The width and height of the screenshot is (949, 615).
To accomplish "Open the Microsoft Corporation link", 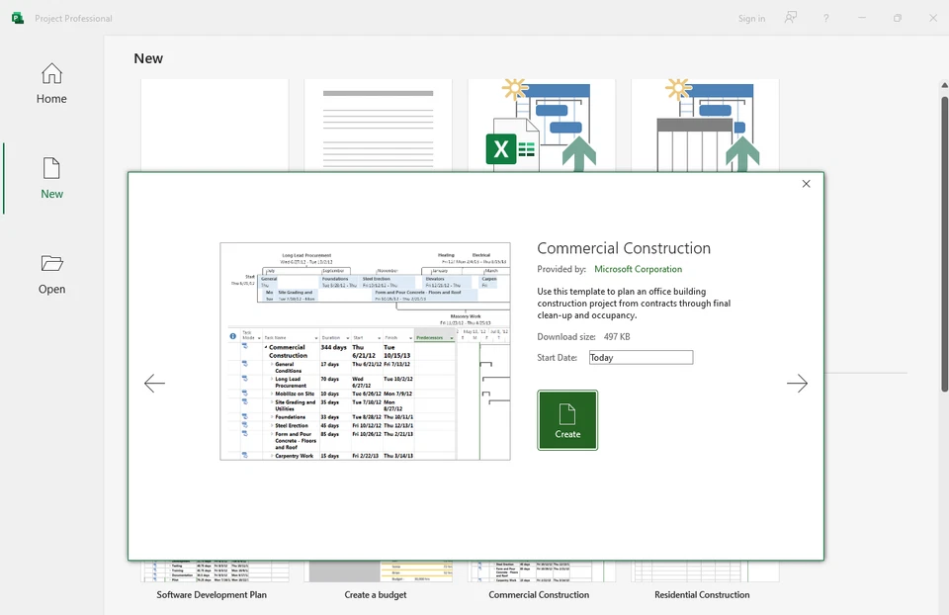I will (638, 268).
